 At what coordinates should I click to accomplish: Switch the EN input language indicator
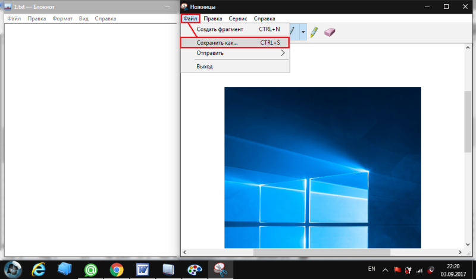[x=371, y=269]
